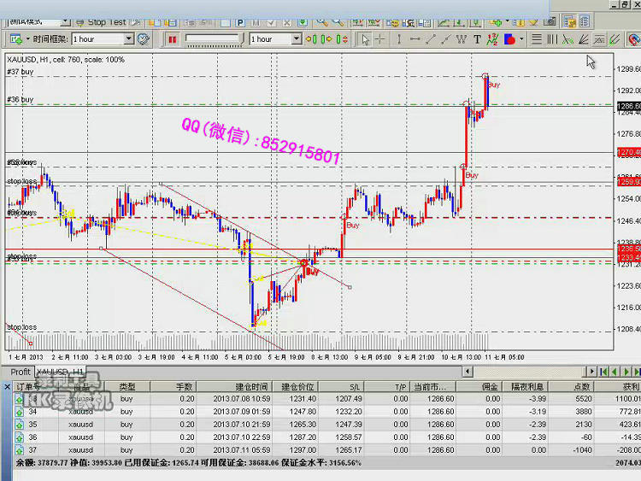Switch to the XAUUSD,H1 chart tab
This screenshot has height=481, width=641.
pyautogui.click(x=60, y=372)
